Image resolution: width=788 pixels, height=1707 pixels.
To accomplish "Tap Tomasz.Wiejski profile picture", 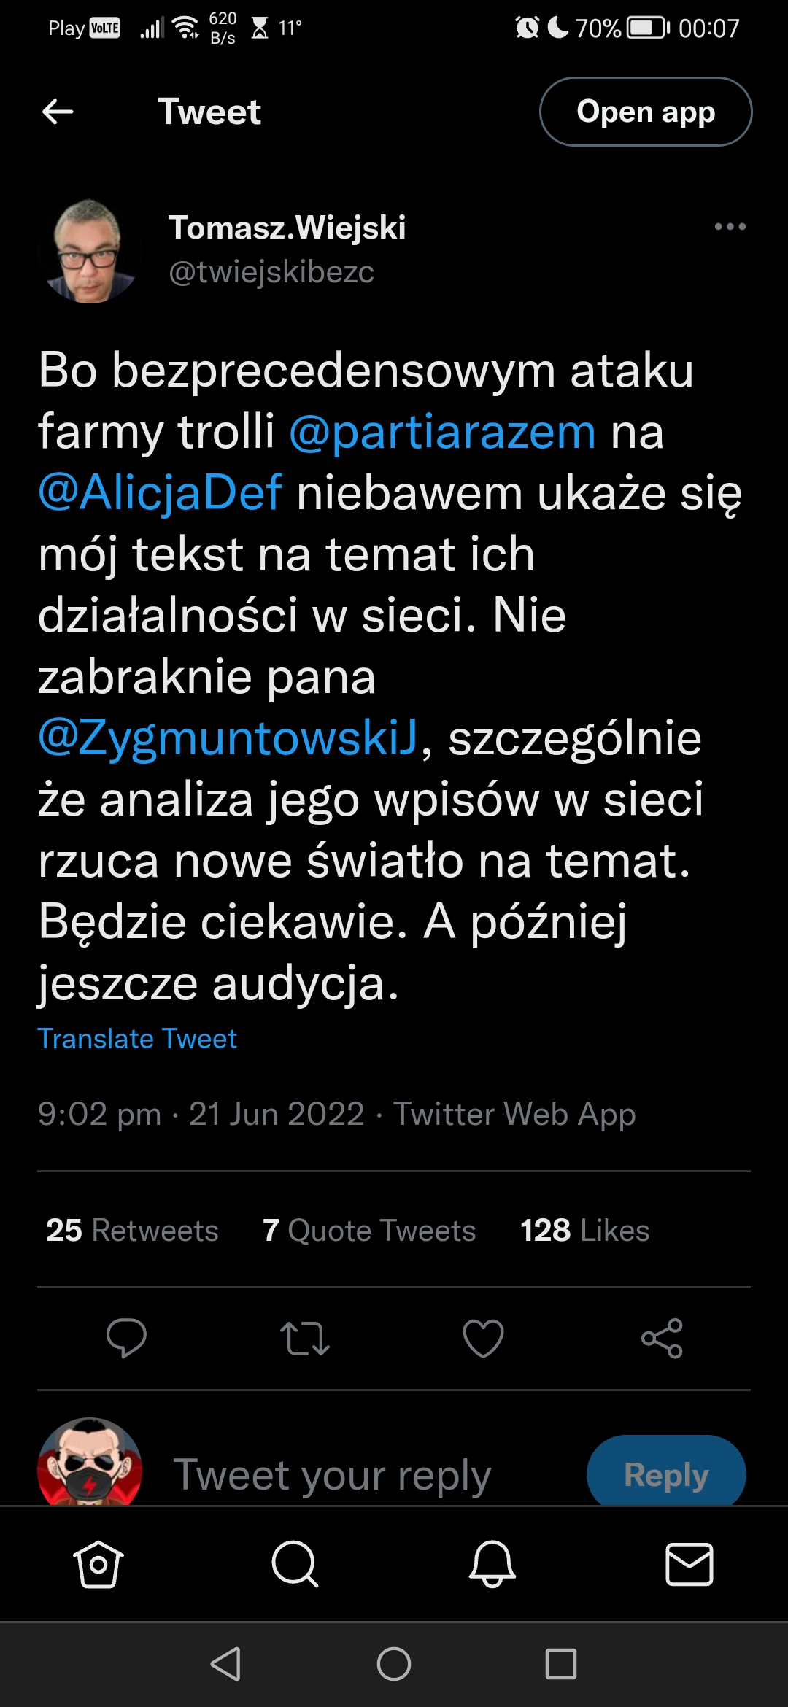I will (90, 250).
